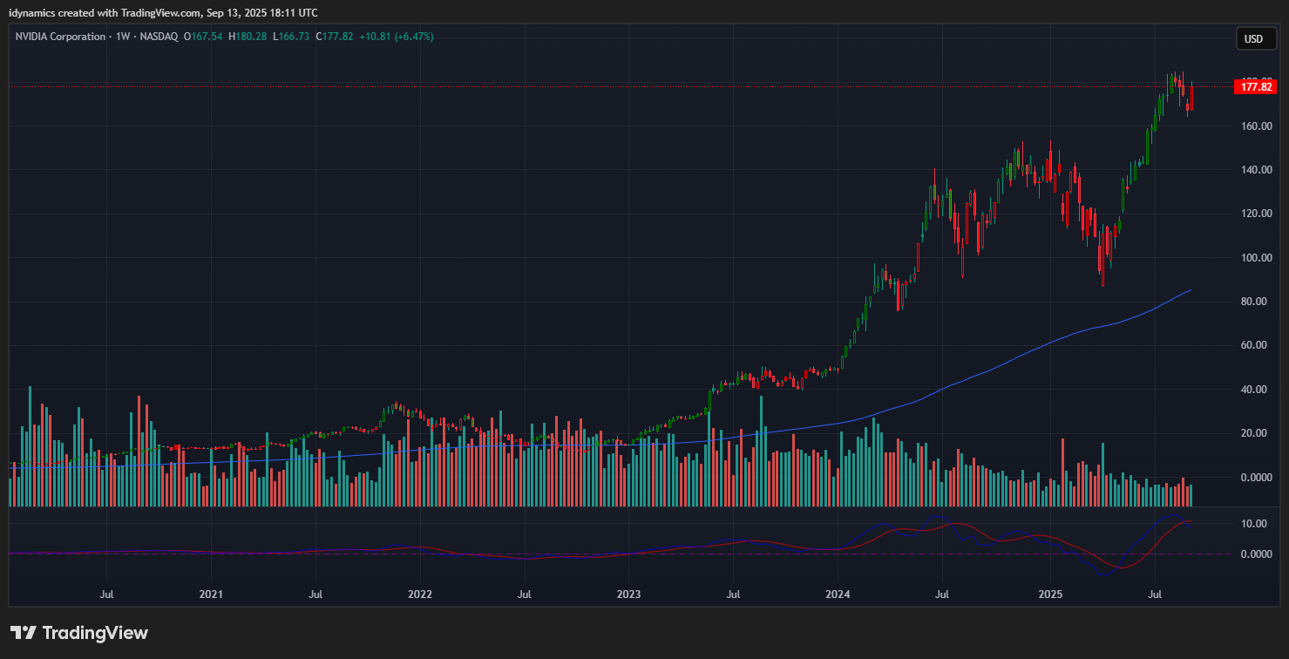Click the 1W interval in the legend

123,37
